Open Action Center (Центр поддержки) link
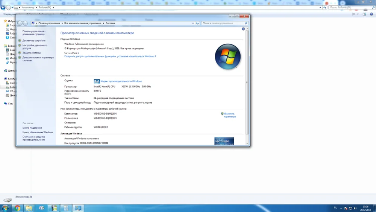Viewport: 376px width, 212px height. tap(32, 128)
